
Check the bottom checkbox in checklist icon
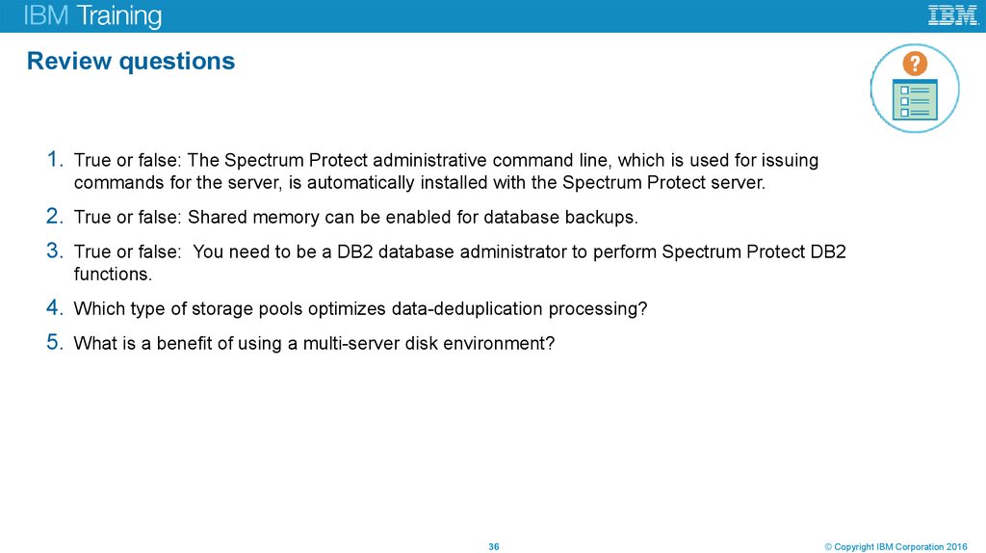click(903, 112)
